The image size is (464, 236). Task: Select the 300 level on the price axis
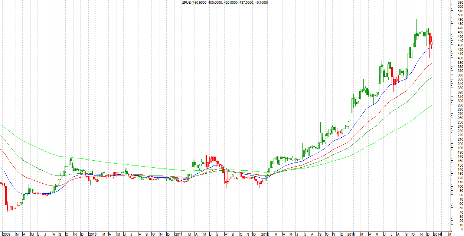tap(460, 101)
